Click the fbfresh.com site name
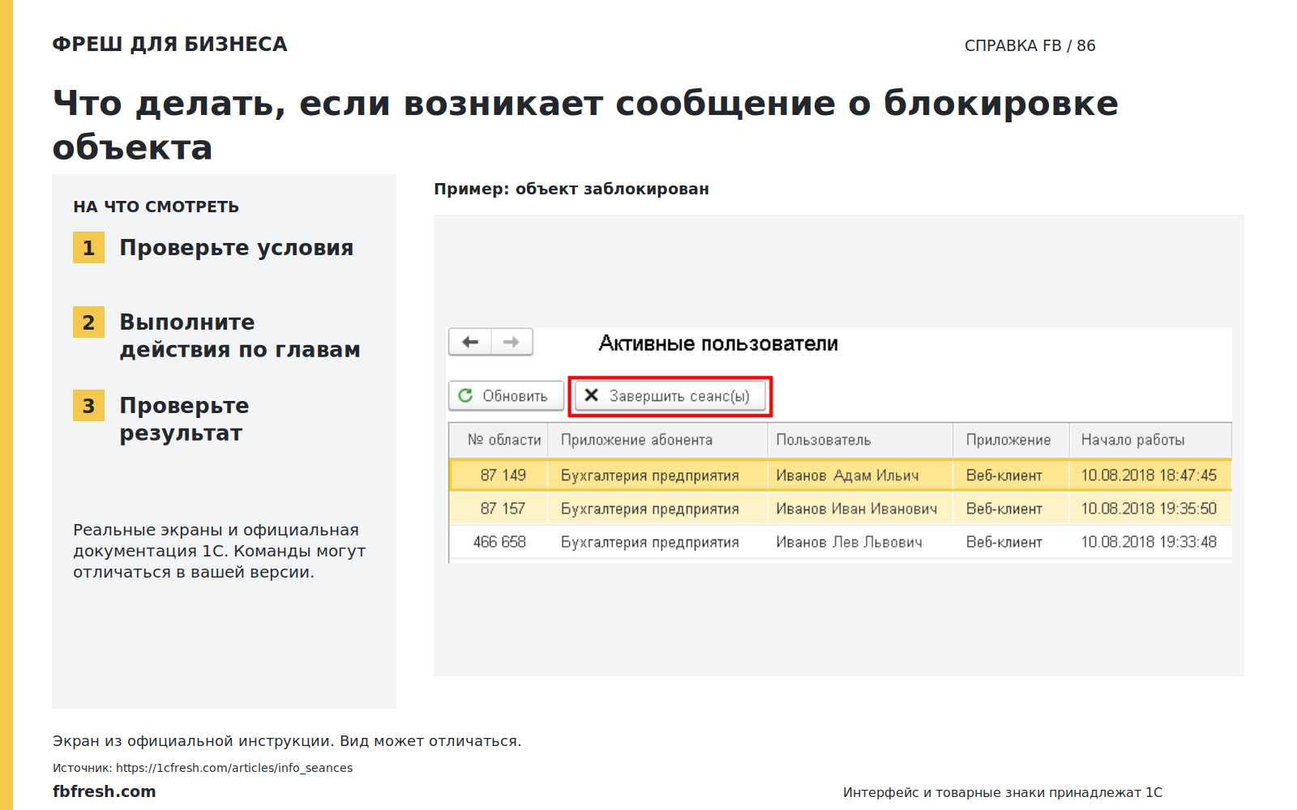This screenshot has height=810, width=1297. coord(104,791)
